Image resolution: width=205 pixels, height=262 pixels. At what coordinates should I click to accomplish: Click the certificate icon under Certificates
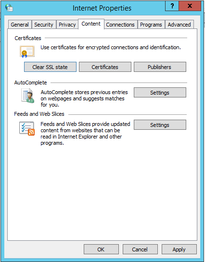[27, 52]
